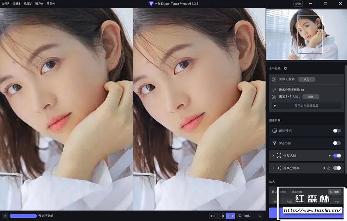Select the single view layout icon

click(213, 216)
